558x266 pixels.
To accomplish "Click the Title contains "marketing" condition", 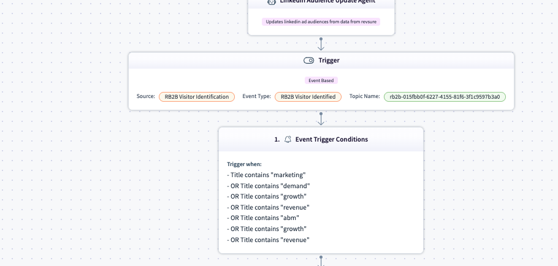I will (266, 175).
